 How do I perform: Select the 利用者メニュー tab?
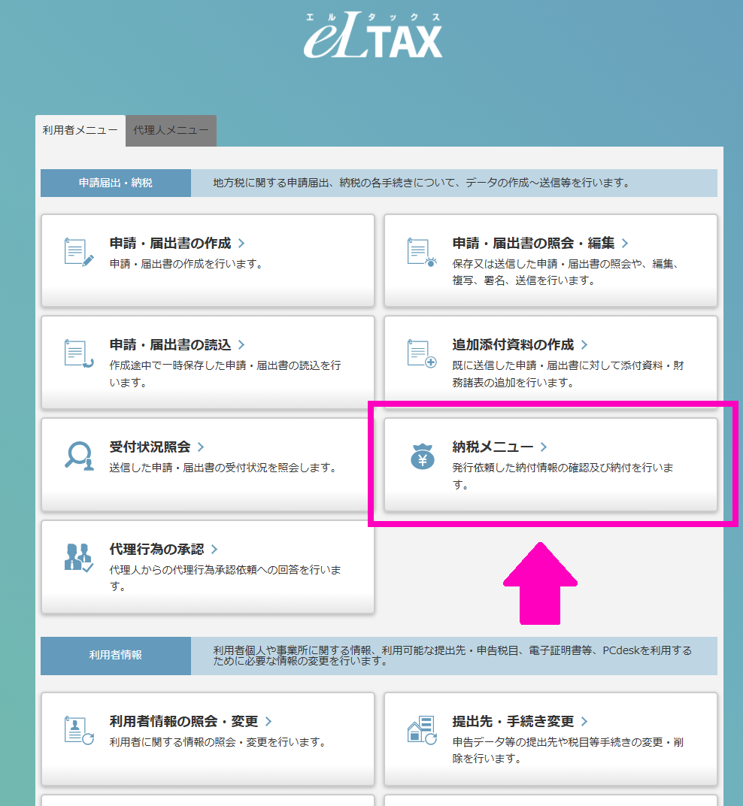79,130
